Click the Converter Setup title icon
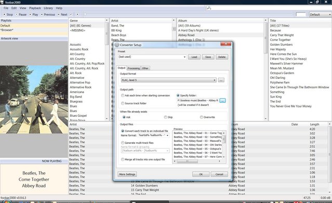Screen dimensions: 332x203 117,45
